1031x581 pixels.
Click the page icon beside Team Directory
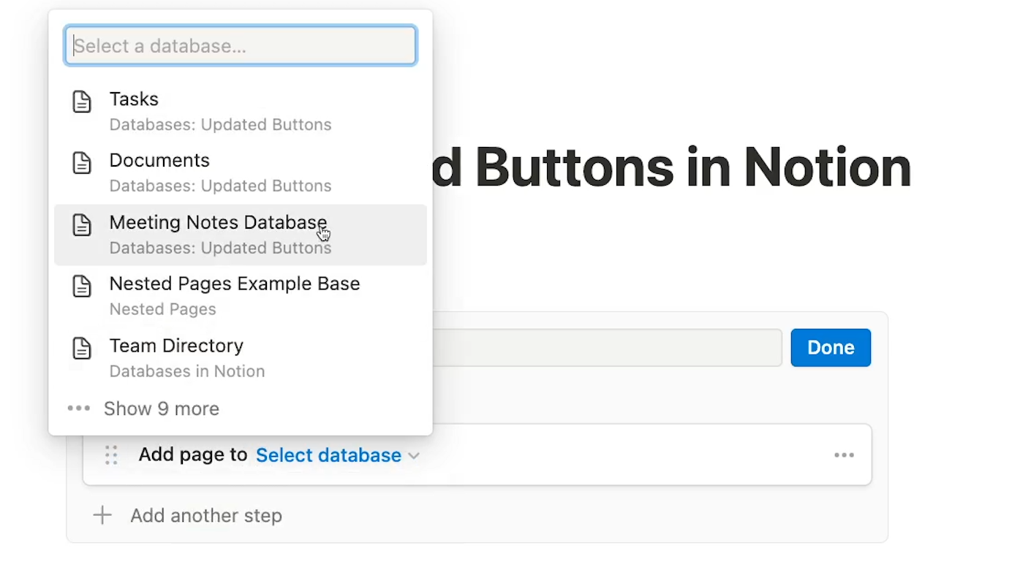(82, 349)
